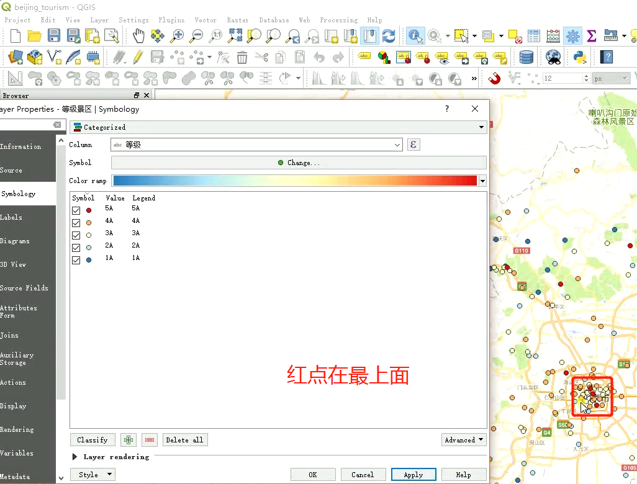The height and width of the screenshot is (484, 637).
Task: Toggle the 1A category checkbox
Action: point(75,259)
